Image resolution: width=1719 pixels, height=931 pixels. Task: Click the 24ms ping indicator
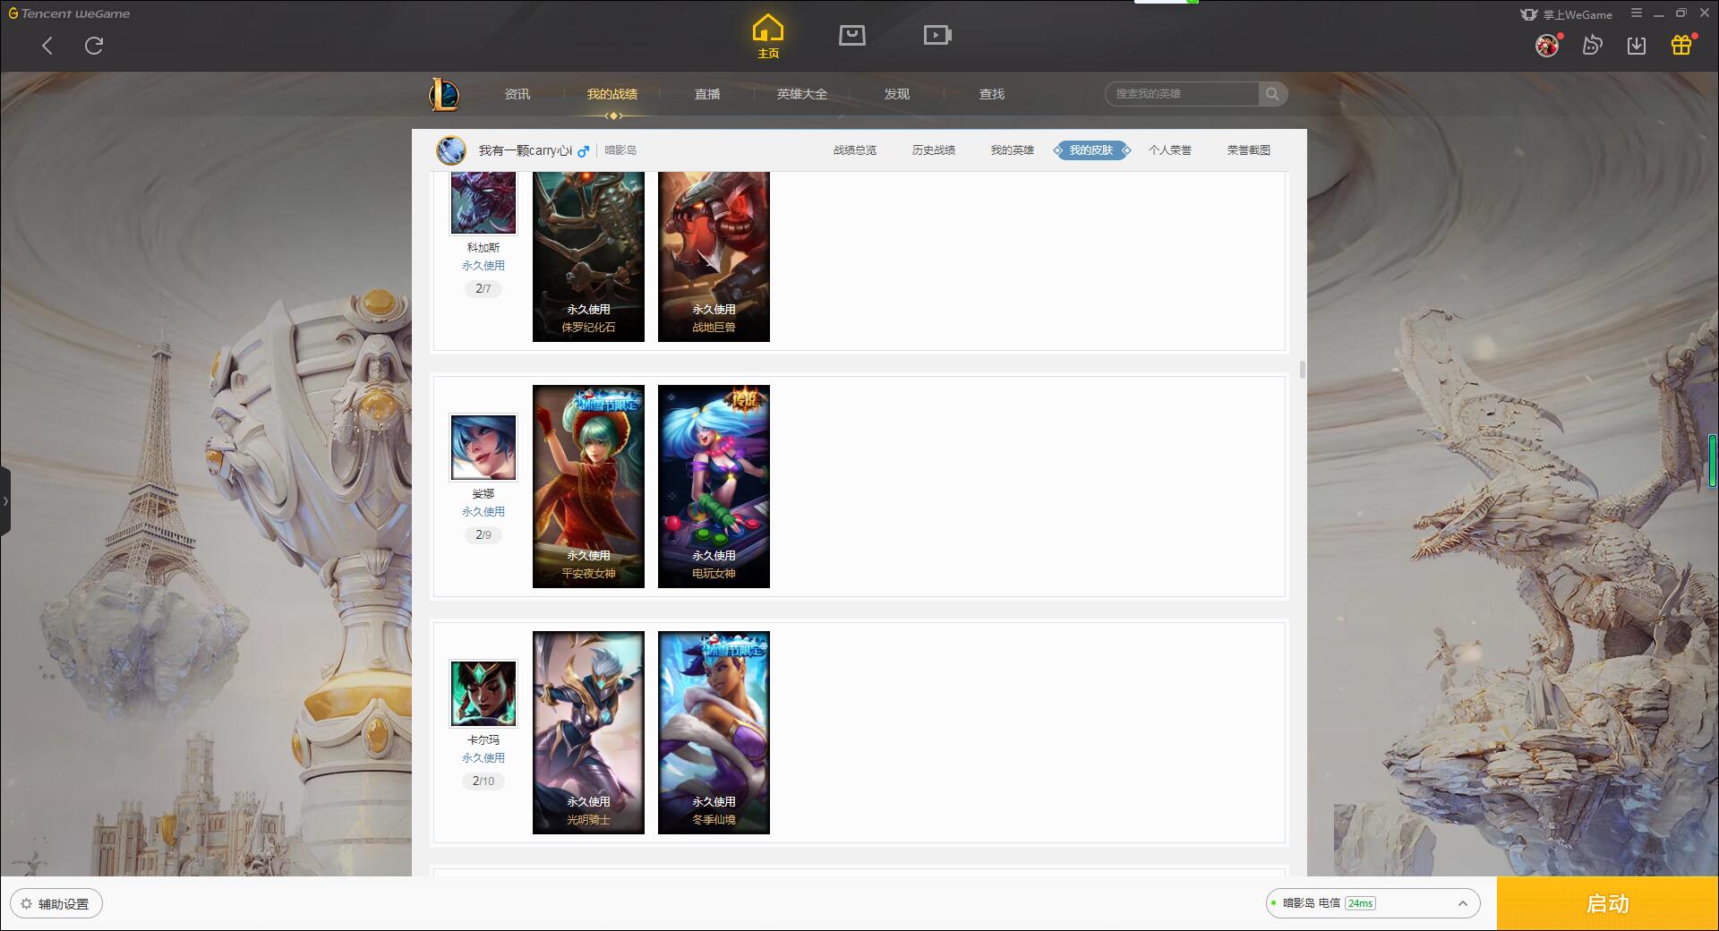point(1360,903)
